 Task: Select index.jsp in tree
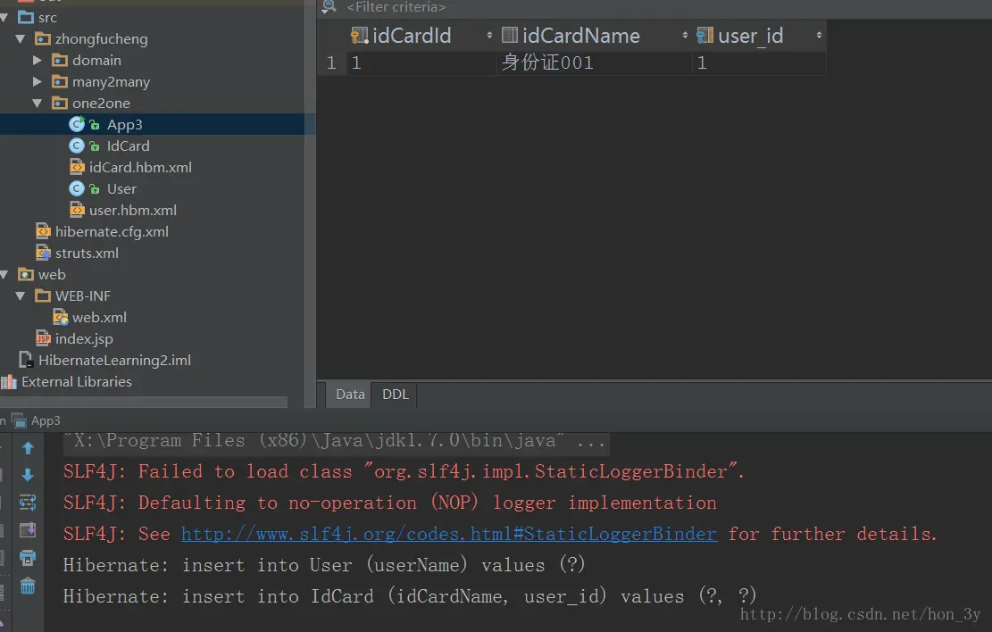(84, 338)
